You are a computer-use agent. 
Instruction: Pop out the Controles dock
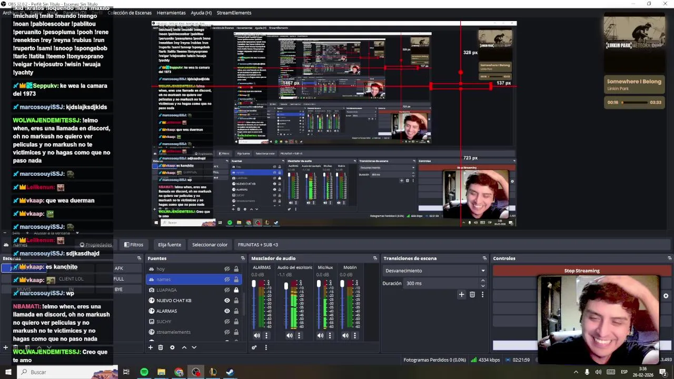tap(669, 258)
